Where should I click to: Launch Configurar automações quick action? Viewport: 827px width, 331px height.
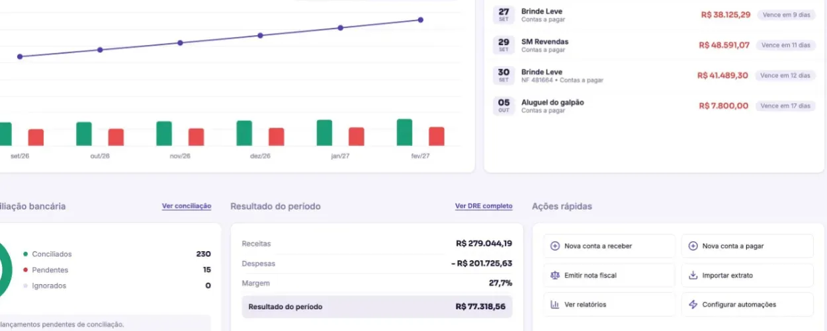(x=747, y=305)
